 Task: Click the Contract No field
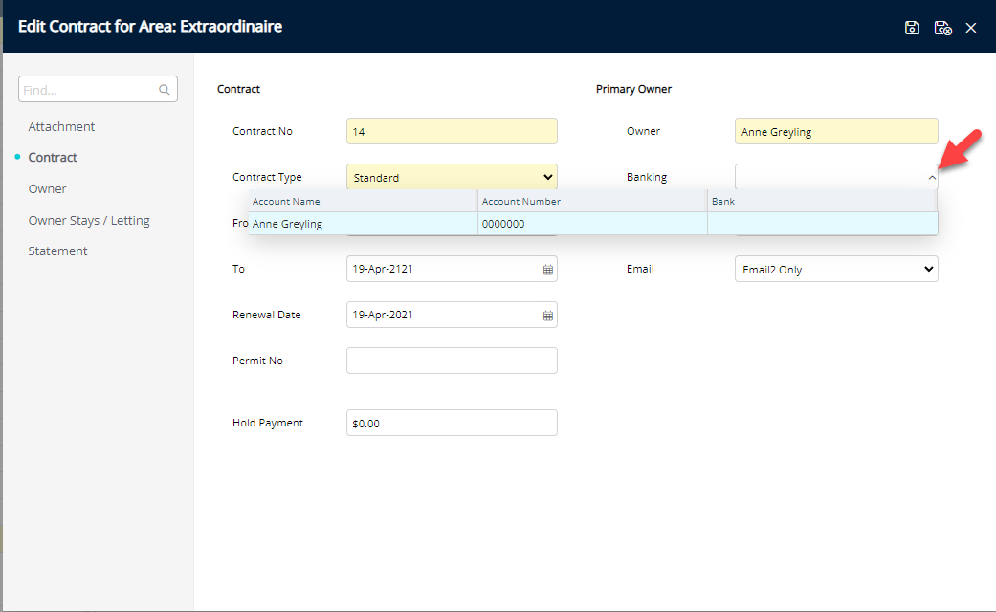(452, 131)
